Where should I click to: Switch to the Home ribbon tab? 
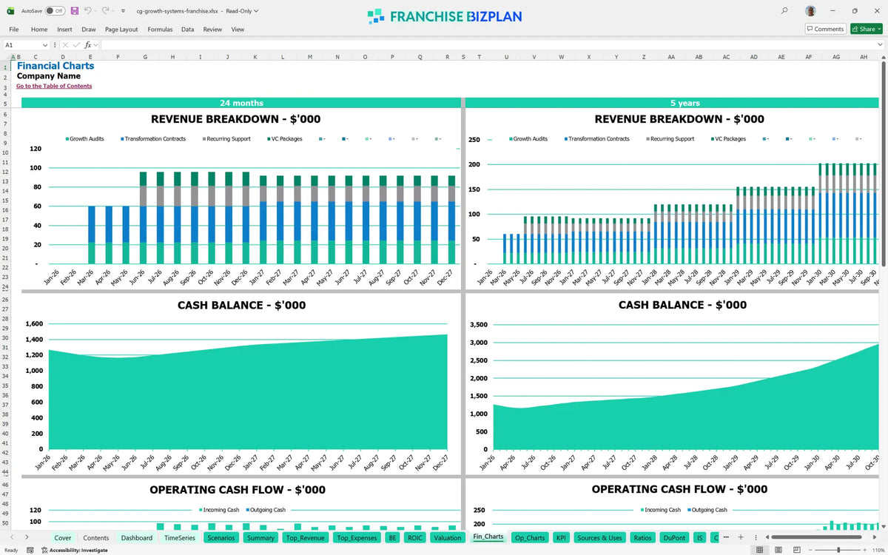(x=39, y=30)
